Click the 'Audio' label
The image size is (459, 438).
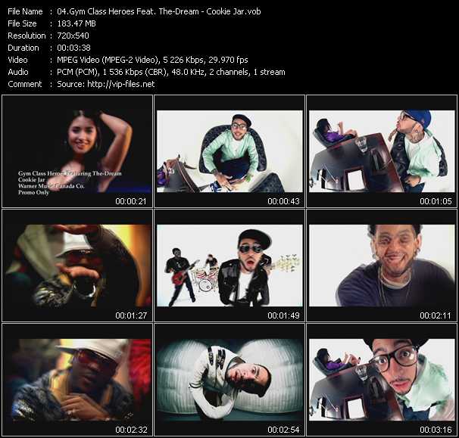[18, 72]
